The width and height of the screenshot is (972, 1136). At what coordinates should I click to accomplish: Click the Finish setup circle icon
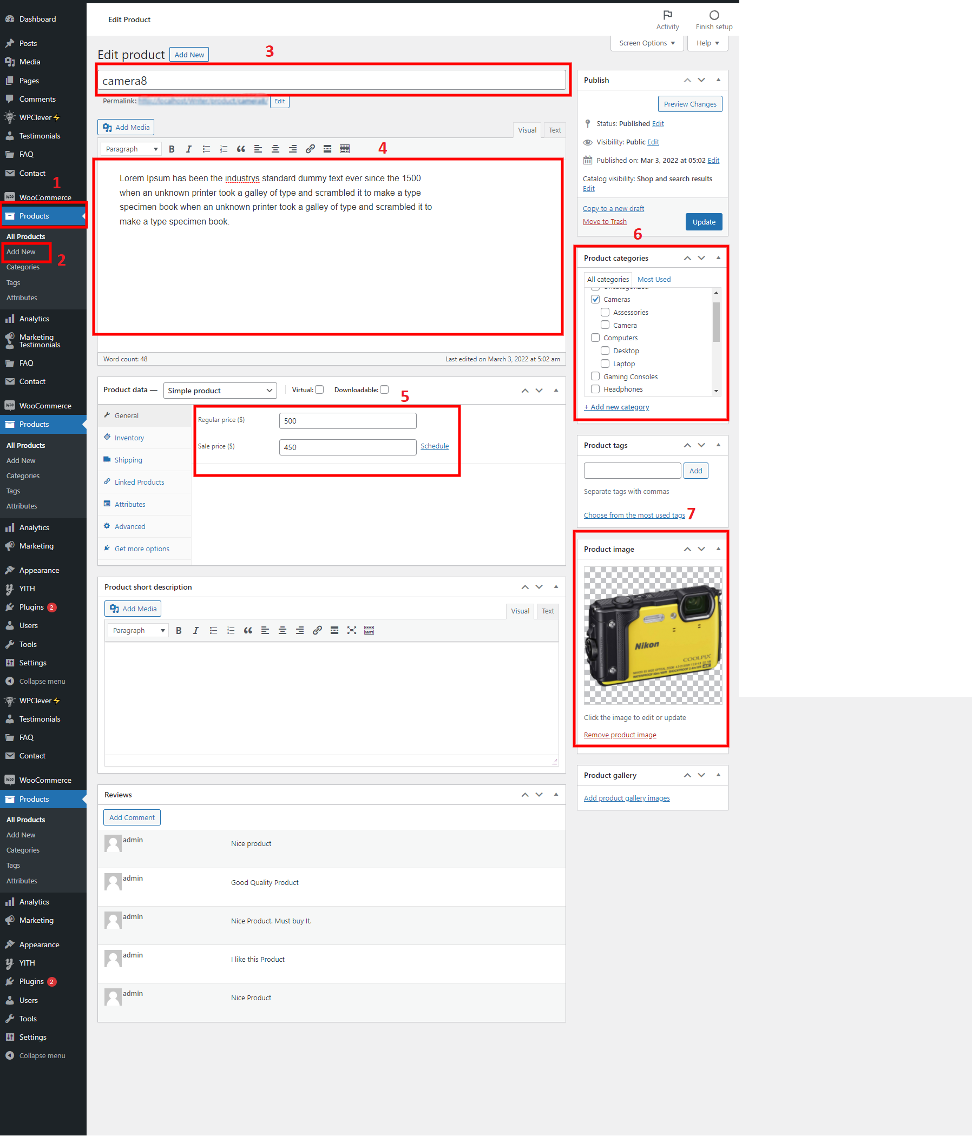(714, 15)
